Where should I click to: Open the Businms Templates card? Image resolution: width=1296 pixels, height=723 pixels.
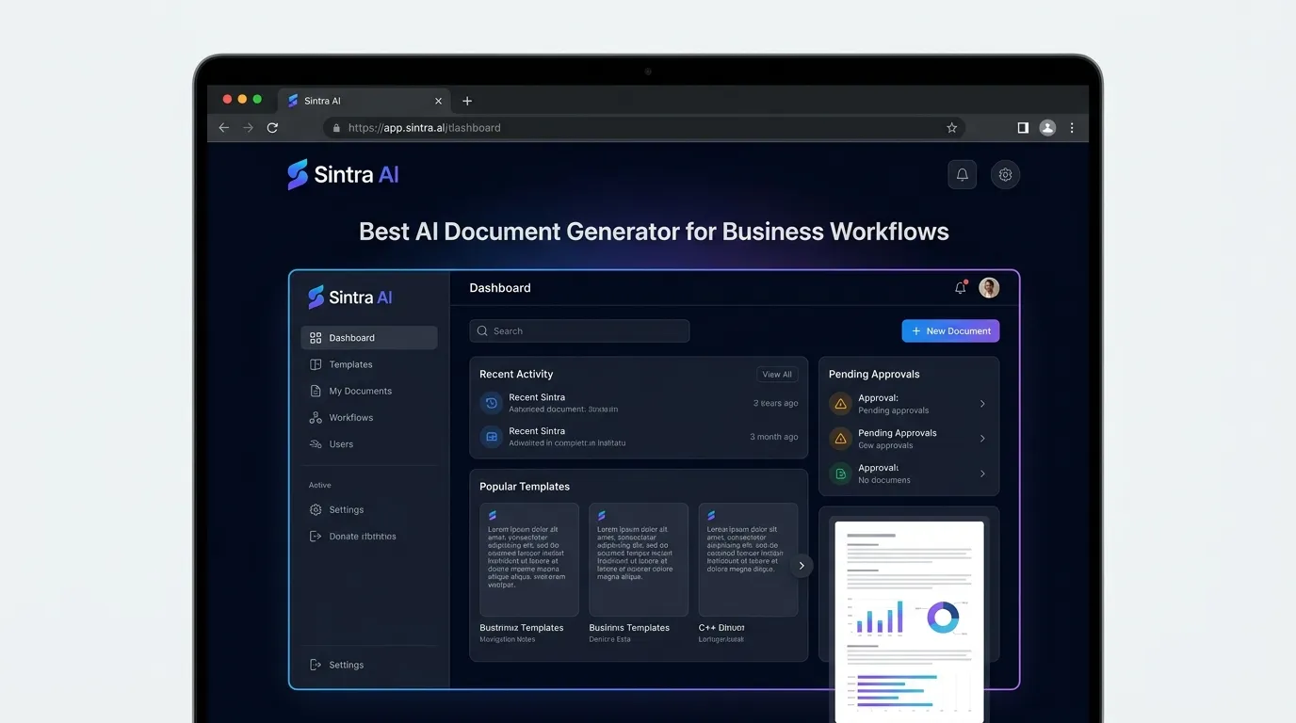(x=639, y=573)
